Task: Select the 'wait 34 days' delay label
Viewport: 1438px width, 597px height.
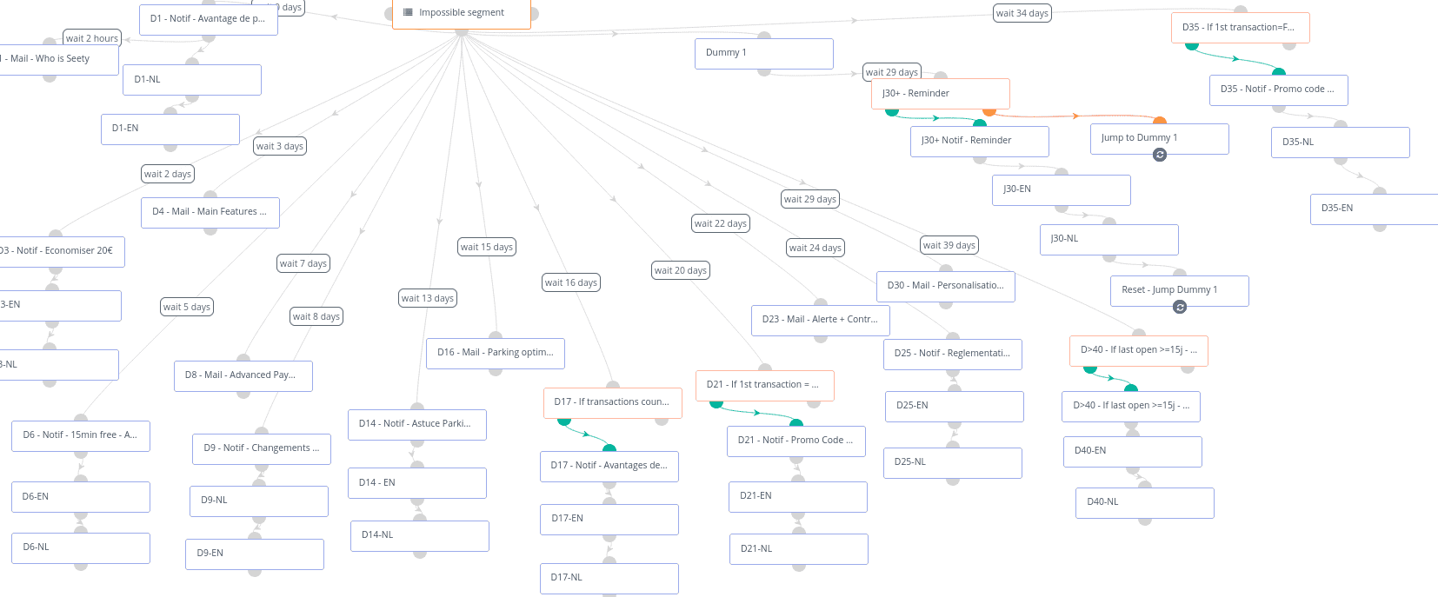Action: click(x=1022, y=13)
